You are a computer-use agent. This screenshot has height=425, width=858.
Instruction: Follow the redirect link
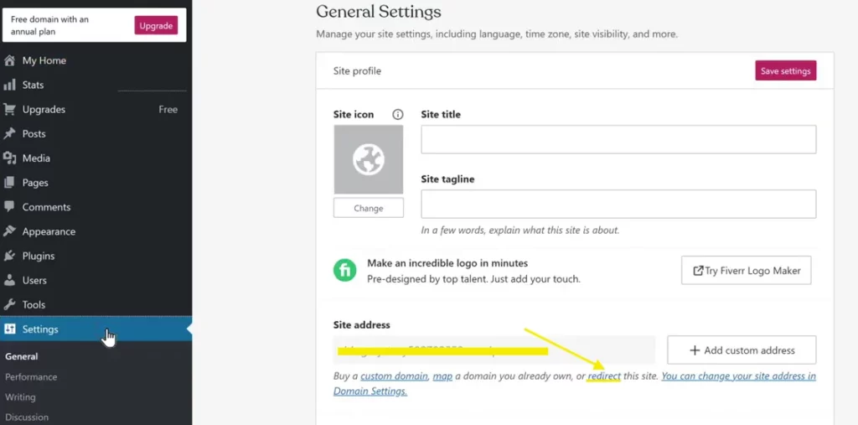point(604,376)
